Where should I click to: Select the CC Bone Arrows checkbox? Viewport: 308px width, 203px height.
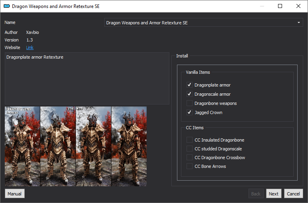[x=189, y=166]
